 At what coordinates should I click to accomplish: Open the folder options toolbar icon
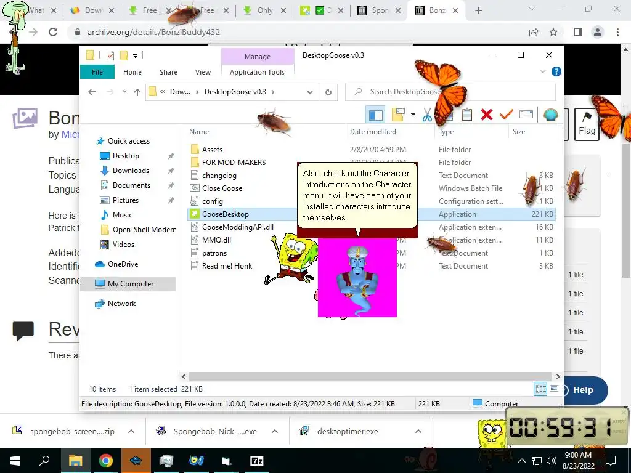[398, 115]
